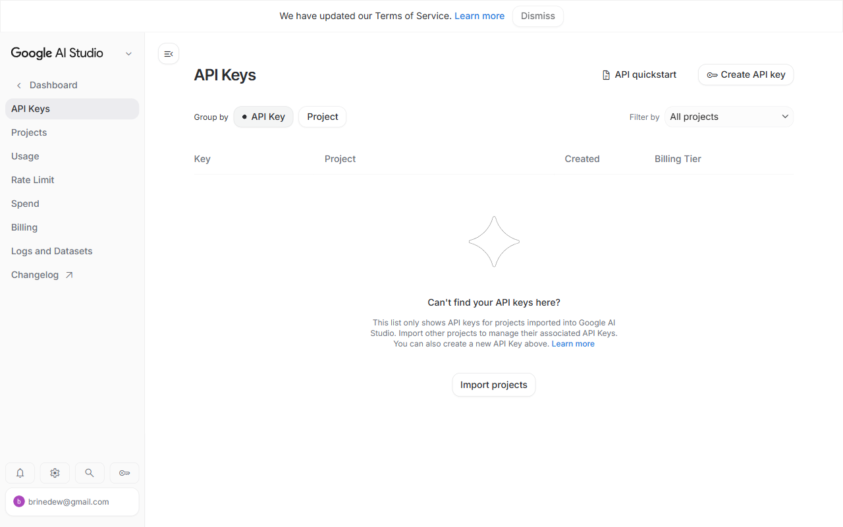Viewport: 843px width, 527px height.
Task: Click the "Can't find your API keys here?" text
Action: point(494,302)
